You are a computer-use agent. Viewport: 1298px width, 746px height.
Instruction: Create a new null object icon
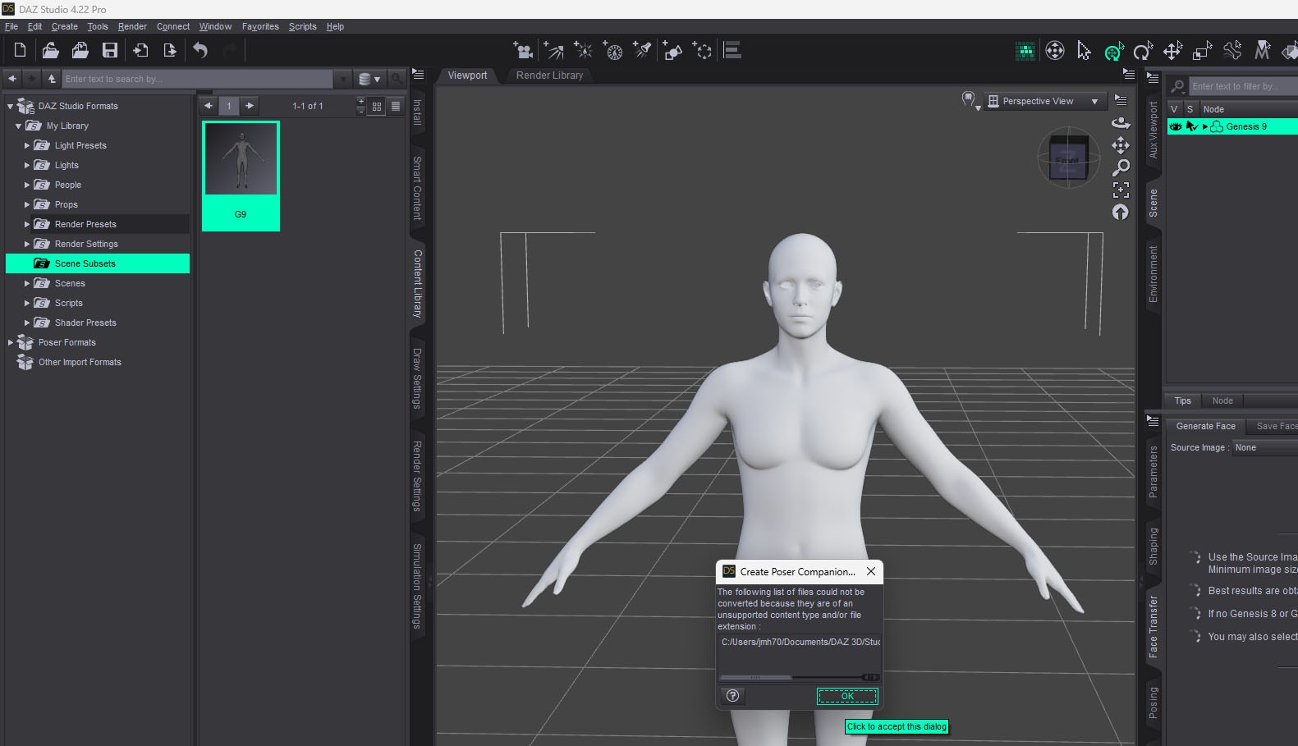tap(704, 51)
